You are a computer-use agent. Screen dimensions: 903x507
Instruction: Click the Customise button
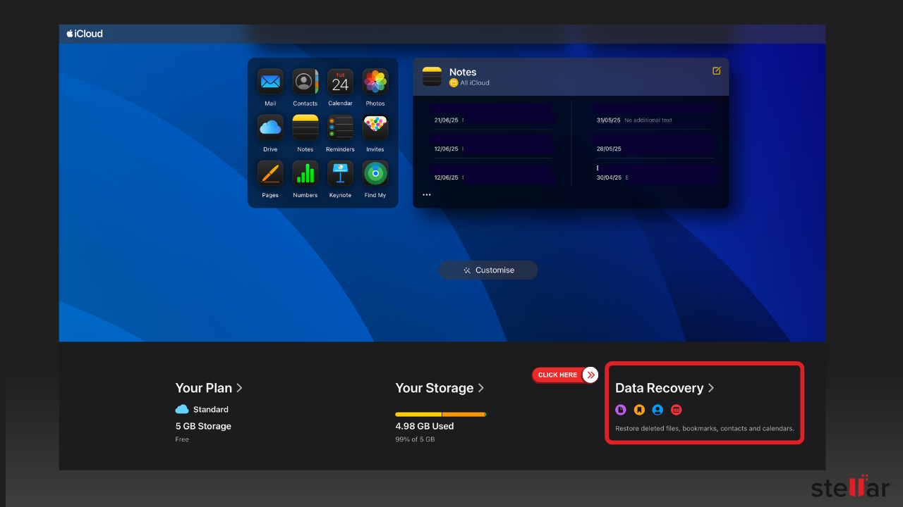[x=488, y=270]
